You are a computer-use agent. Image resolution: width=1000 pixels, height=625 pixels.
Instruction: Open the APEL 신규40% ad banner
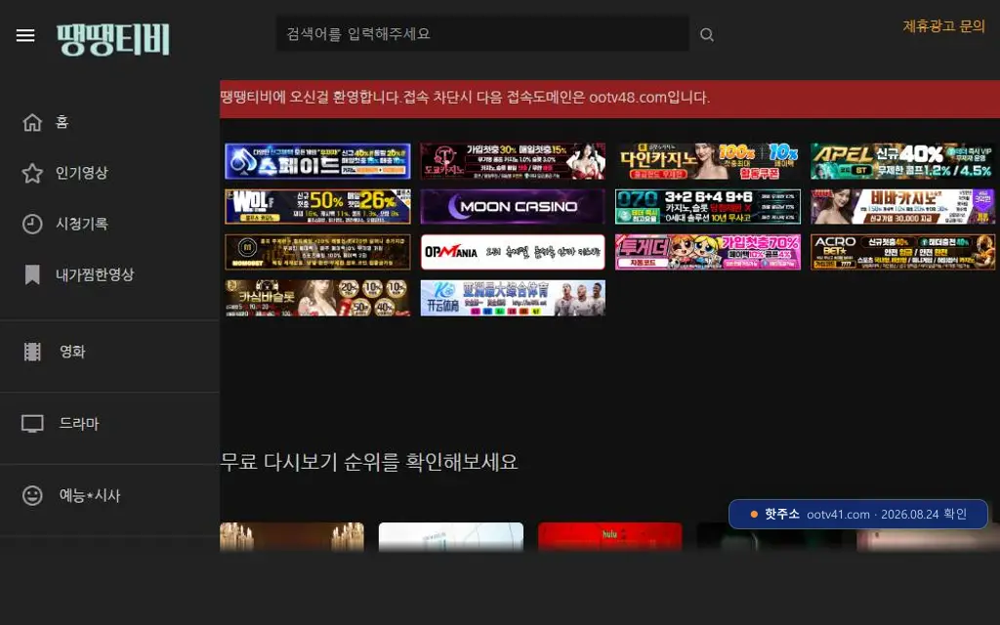point(902,161)
